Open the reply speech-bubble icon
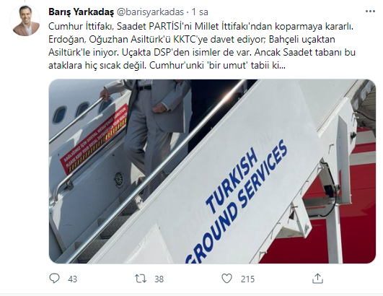 [x=54, y=279]
